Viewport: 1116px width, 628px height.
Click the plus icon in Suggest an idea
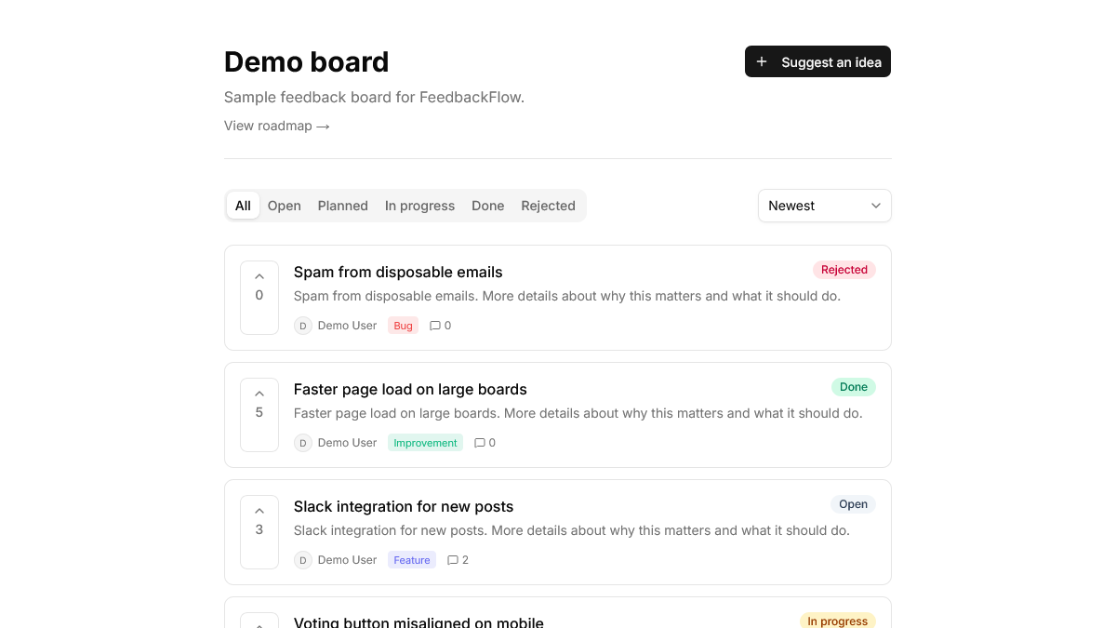762,61
